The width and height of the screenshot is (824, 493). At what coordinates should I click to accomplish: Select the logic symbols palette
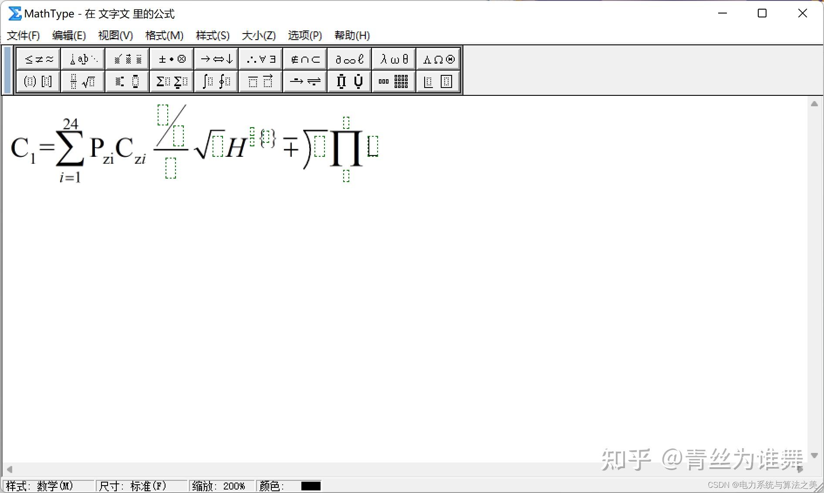click(x=260, y=59)
